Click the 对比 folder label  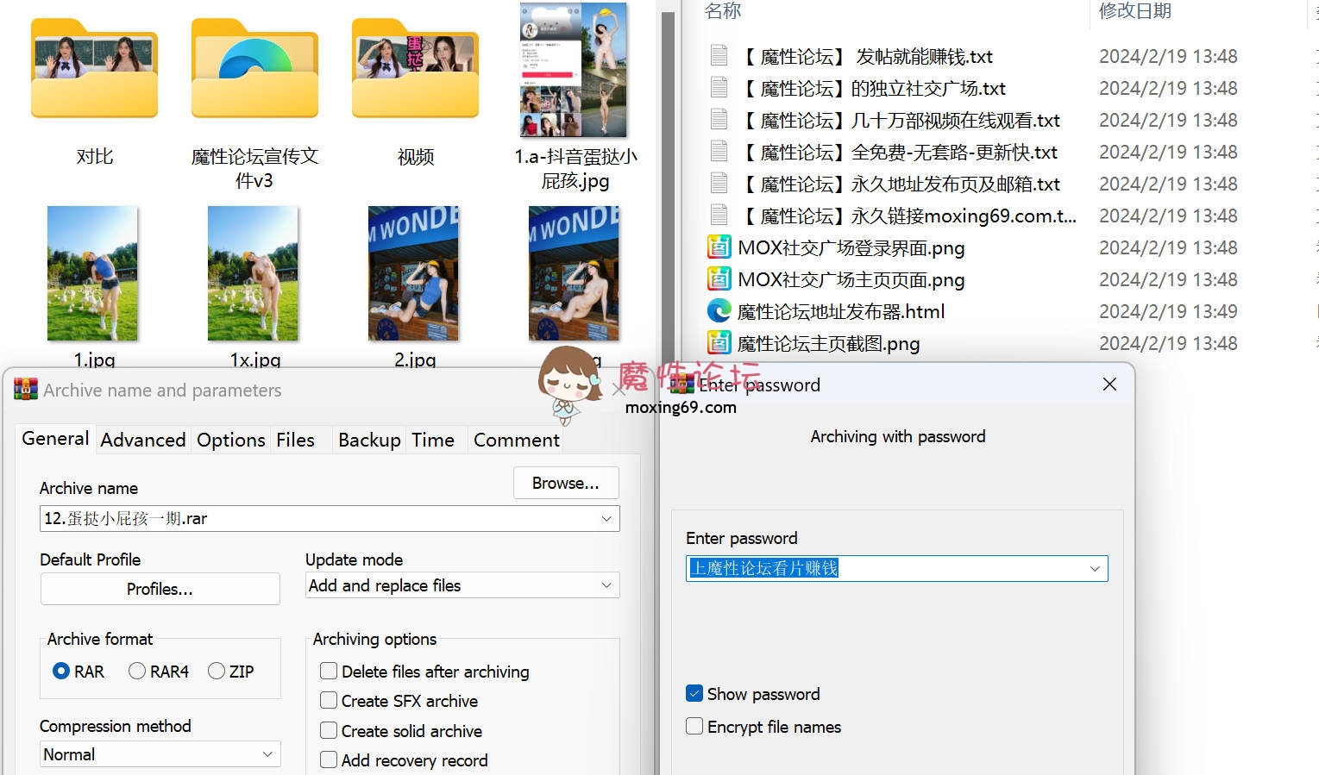coord(95,156)
